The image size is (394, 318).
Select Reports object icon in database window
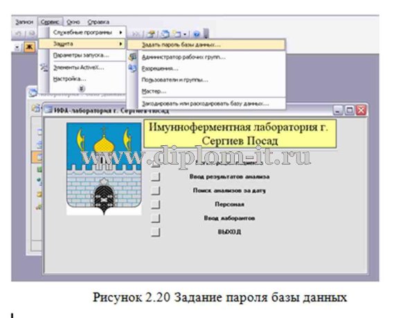click(39, 169)
